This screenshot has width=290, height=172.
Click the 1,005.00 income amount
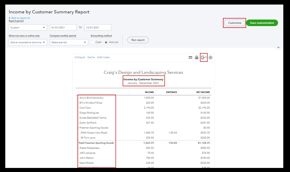pos(149,98)
